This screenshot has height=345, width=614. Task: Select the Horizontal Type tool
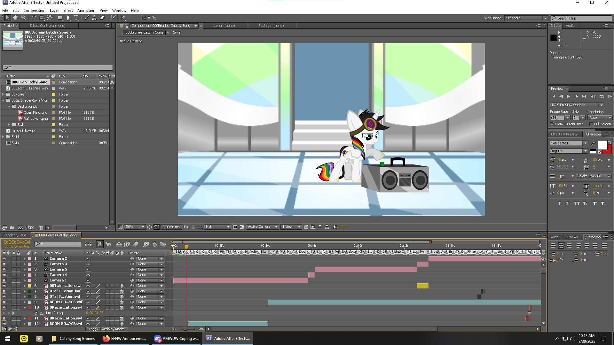click(x=76, y=18)
